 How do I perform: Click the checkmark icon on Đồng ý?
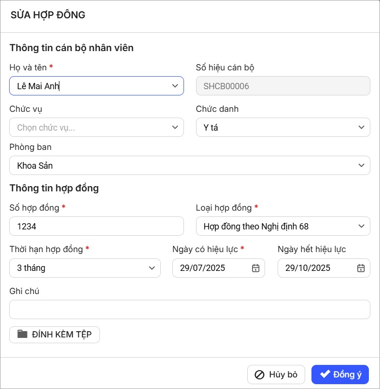[325, 374]
